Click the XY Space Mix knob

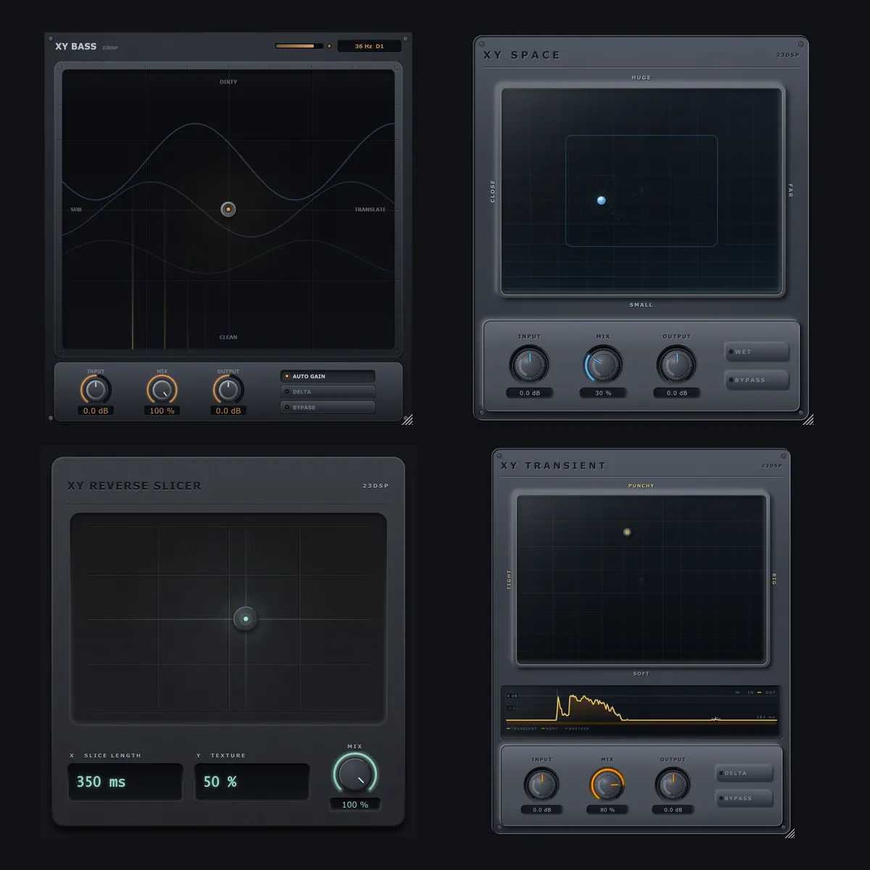pos(603,364)
